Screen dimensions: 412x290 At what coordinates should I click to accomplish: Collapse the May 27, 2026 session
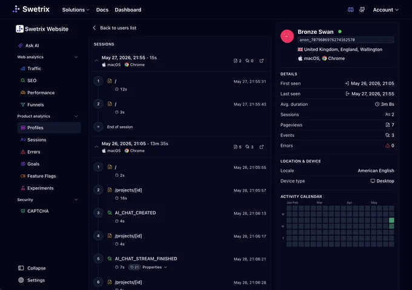click(96, 61)
